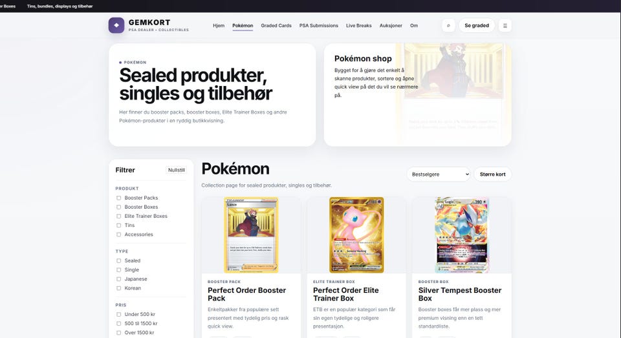Screen dimensions: 621x338
Task: Select the Korean type checkbox
Action: coord(118,288)
